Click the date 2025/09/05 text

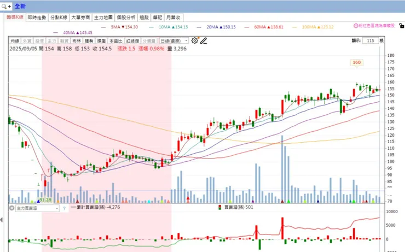[x=23, y=49]
